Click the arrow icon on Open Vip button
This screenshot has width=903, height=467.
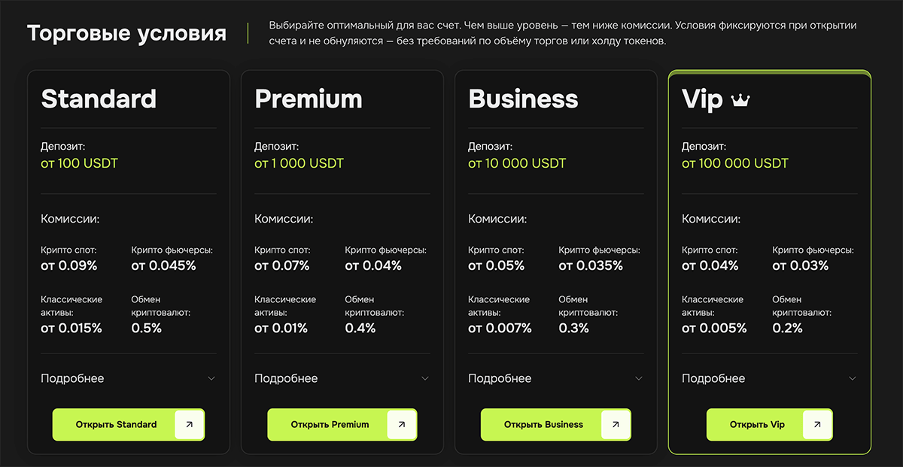tap(817, 425)
